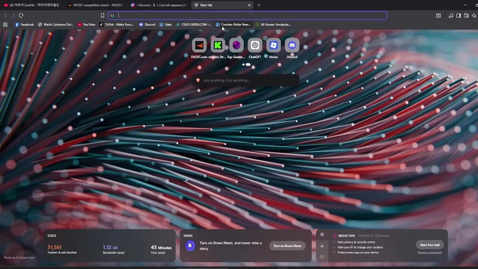478x269 pixels.
Task: Open the CSGO-SKINS.COM bookmark
Action: pyautogui.click(x=193, y=25)
